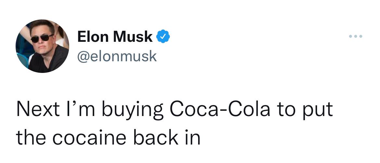Screen dimensions: 380x163
Task: Select the word "buying" in the tweet
Action: click(122, 110)
